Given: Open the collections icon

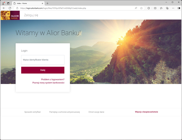Looking at the screenshot, I should (167, 8).
